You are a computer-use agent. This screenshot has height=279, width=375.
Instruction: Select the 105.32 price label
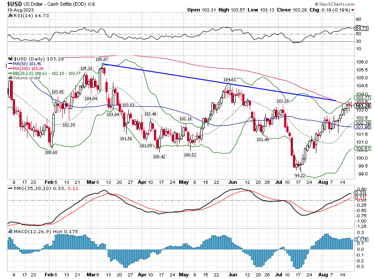(86, 69)
